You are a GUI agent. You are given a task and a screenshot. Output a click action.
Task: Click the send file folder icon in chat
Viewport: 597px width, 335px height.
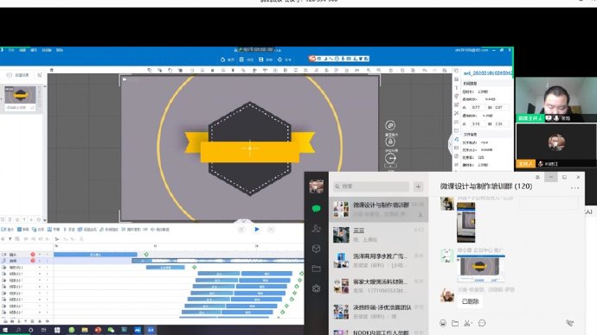click(455, 323)
